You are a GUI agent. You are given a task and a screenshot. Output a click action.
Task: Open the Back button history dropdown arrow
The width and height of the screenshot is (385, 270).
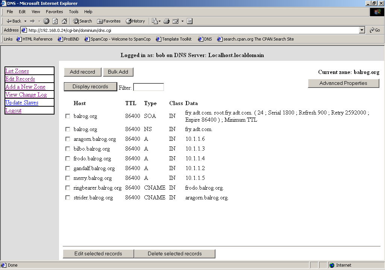pyautogui.click(x=25, y=21)
